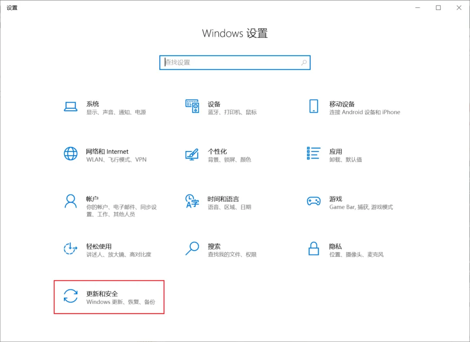Click the text 你的帐户、电子邮件、同步设置
470x342 pixels.
(122, 211)
